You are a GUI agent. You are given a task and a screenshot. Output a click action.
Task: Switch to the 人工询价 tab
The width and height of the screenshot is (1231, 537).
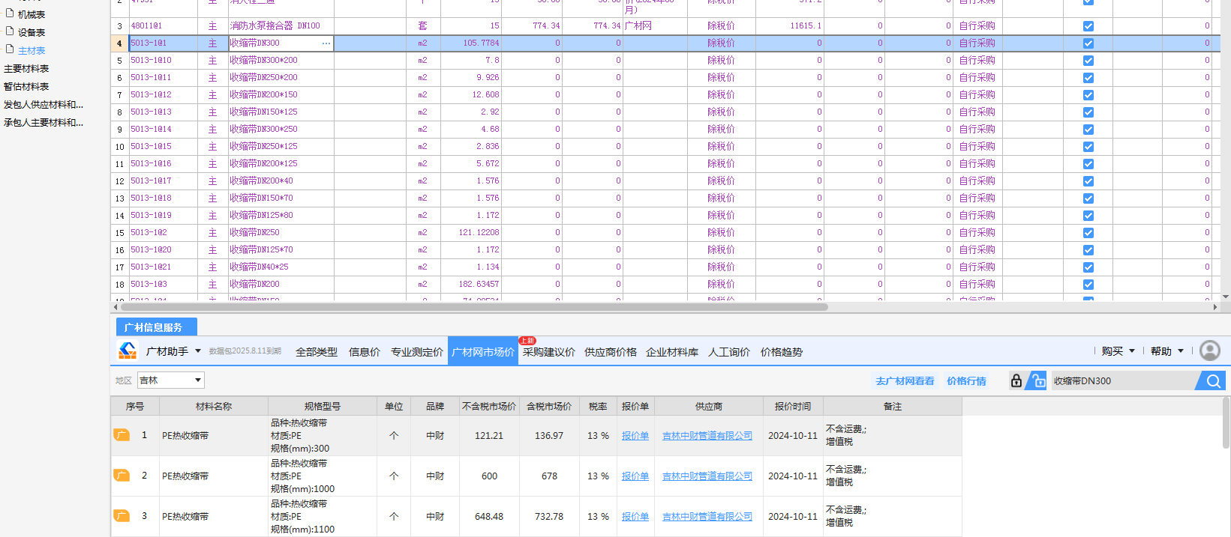(x=729, y=352)
